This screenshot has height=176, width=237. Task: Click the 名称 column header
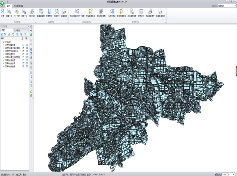pyautogui.click(x=11, y=39)
